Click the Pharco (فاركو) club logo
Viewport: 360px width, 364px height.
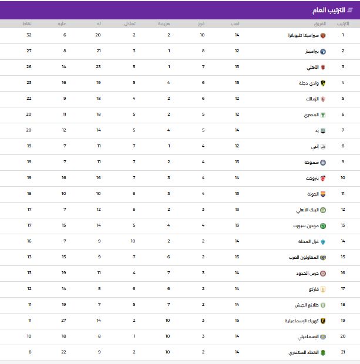click(x=322, y=289)
